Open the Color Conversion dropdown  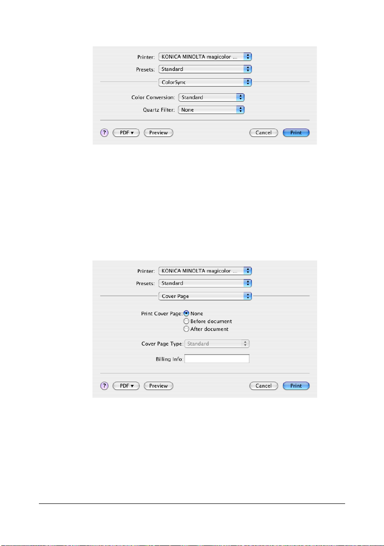click(x=211, y=97)
